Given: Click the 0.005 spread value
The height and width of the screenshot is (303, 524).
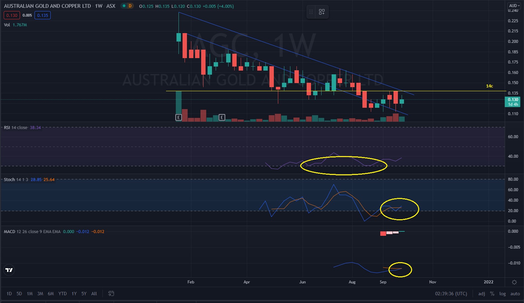Looking at the screenshot, I should pos(27,15).
